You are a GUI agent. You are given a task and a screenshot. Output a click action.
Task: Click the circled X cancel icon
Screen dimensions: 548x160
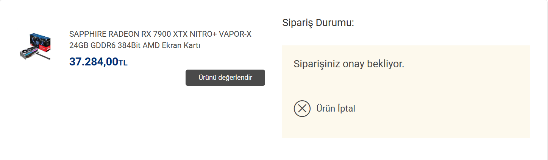pos(302,109)
